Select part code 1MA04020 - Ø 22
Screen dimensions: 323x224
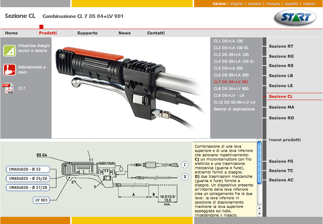[x=28, y=169]
